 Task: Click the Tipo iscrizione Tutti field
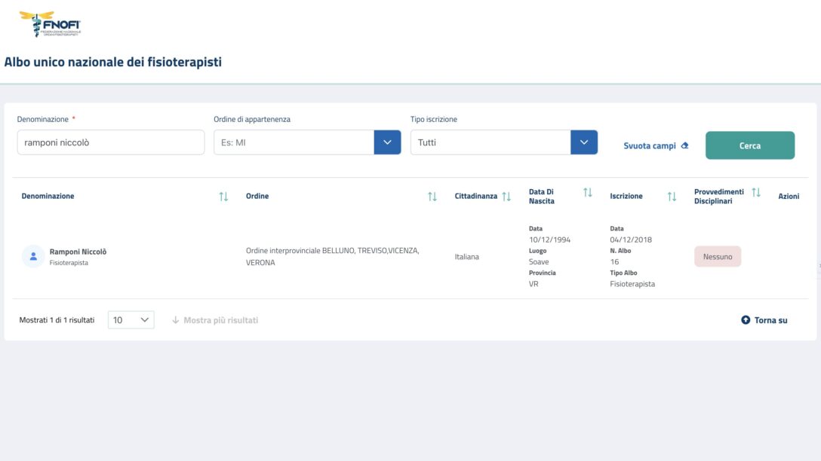coord(490,142)
